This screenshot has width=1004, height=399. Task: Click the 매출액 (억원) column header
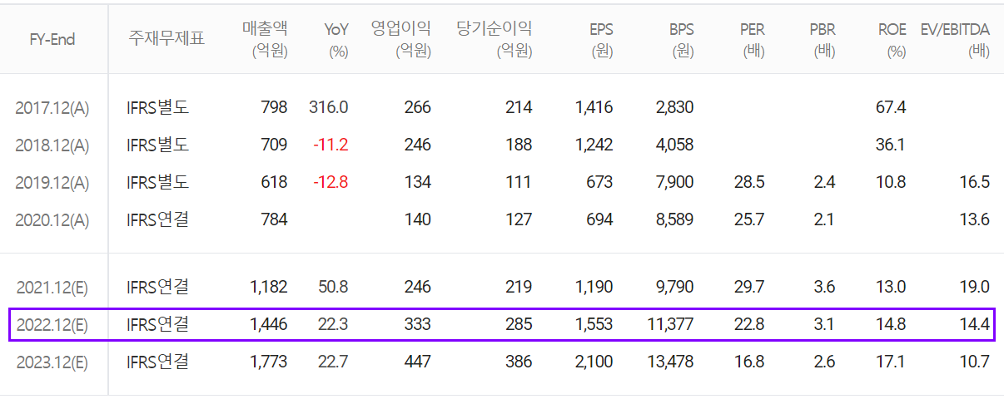tap(266, 40)
